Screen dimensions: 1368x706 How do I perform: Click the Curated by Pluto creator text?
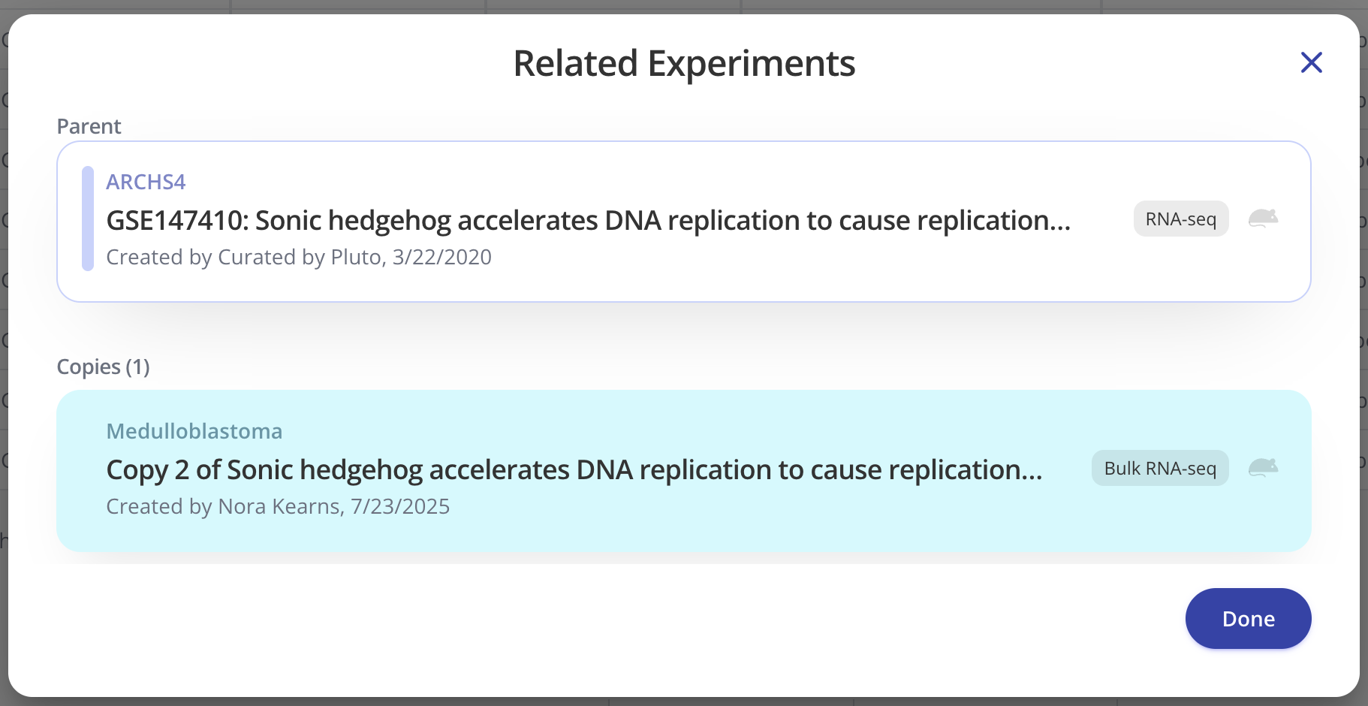coord(302,257)
